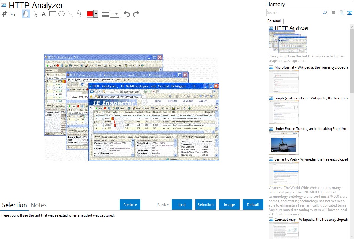Select the text annotation tool

[43, 14]
